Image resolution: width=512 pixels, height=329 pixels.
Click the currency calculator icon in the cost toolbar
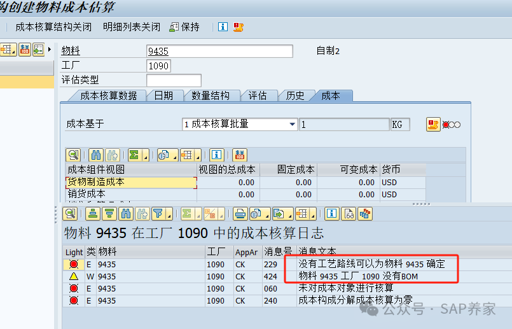[x=240, y=155]
